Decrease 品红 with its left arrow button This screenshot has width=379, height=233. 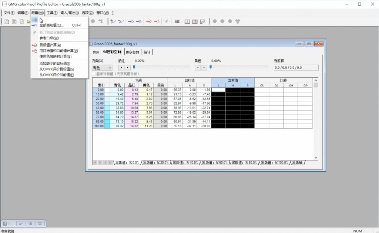pos(121,68)
